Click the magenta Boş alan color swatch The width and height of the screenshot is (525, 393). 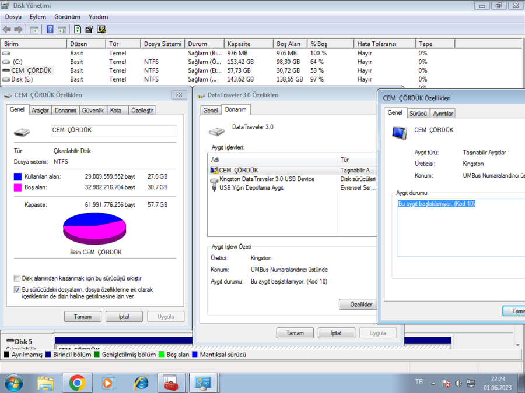tap(17, 187)
